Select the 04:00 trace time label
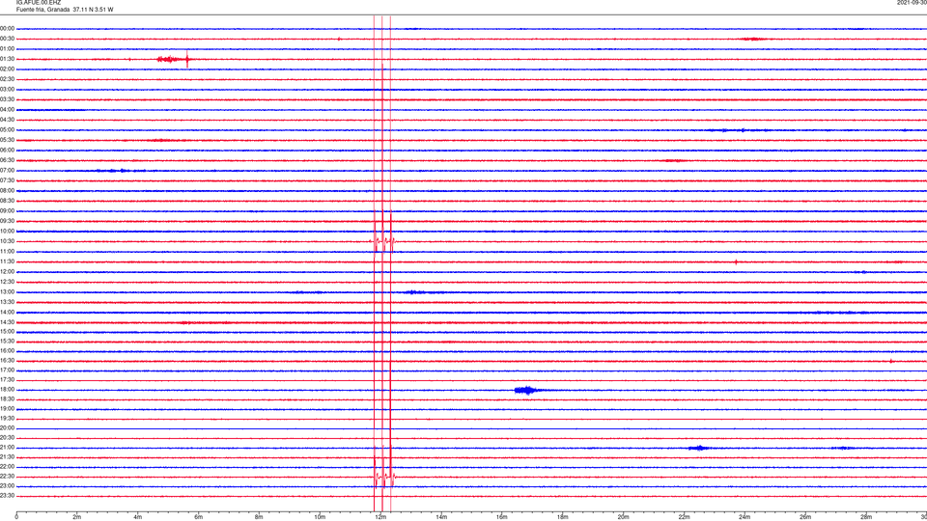 click(x=7, y=110)
